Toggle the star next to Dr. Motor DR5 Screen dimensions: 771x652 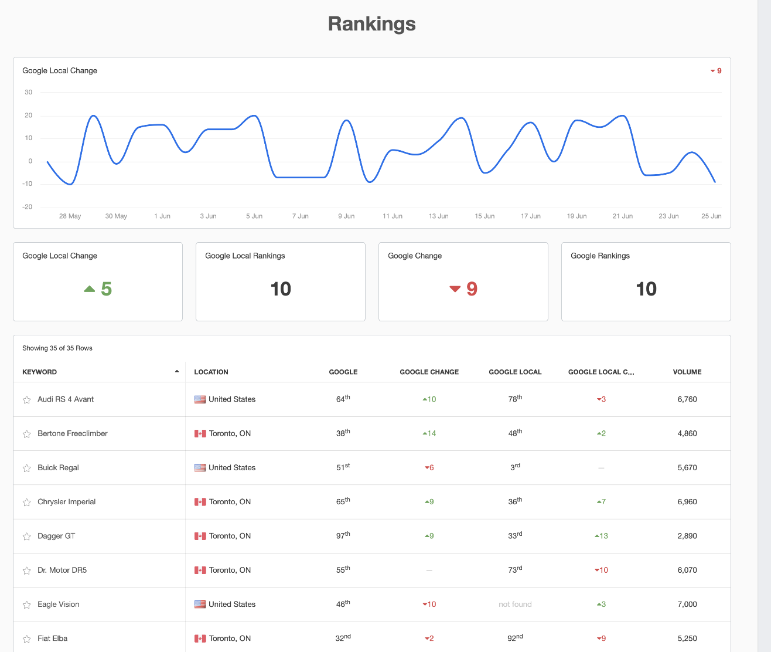[26, 570]
